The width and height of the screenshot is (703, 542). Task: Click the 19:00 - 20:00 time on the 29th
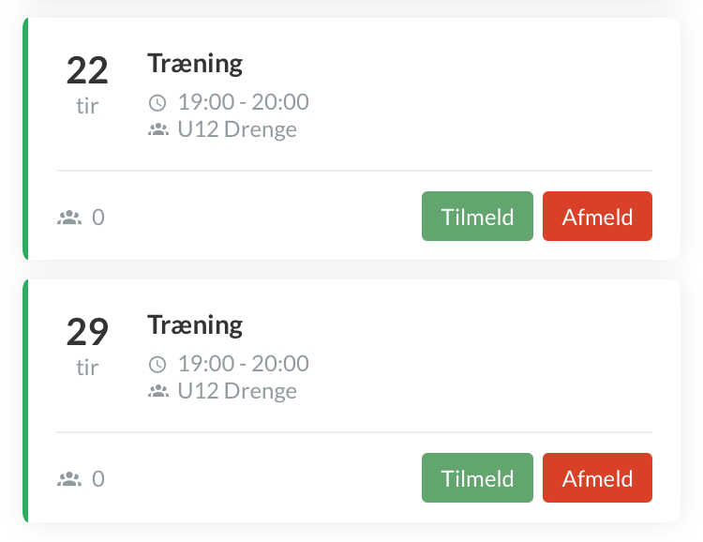coord(243,364)
